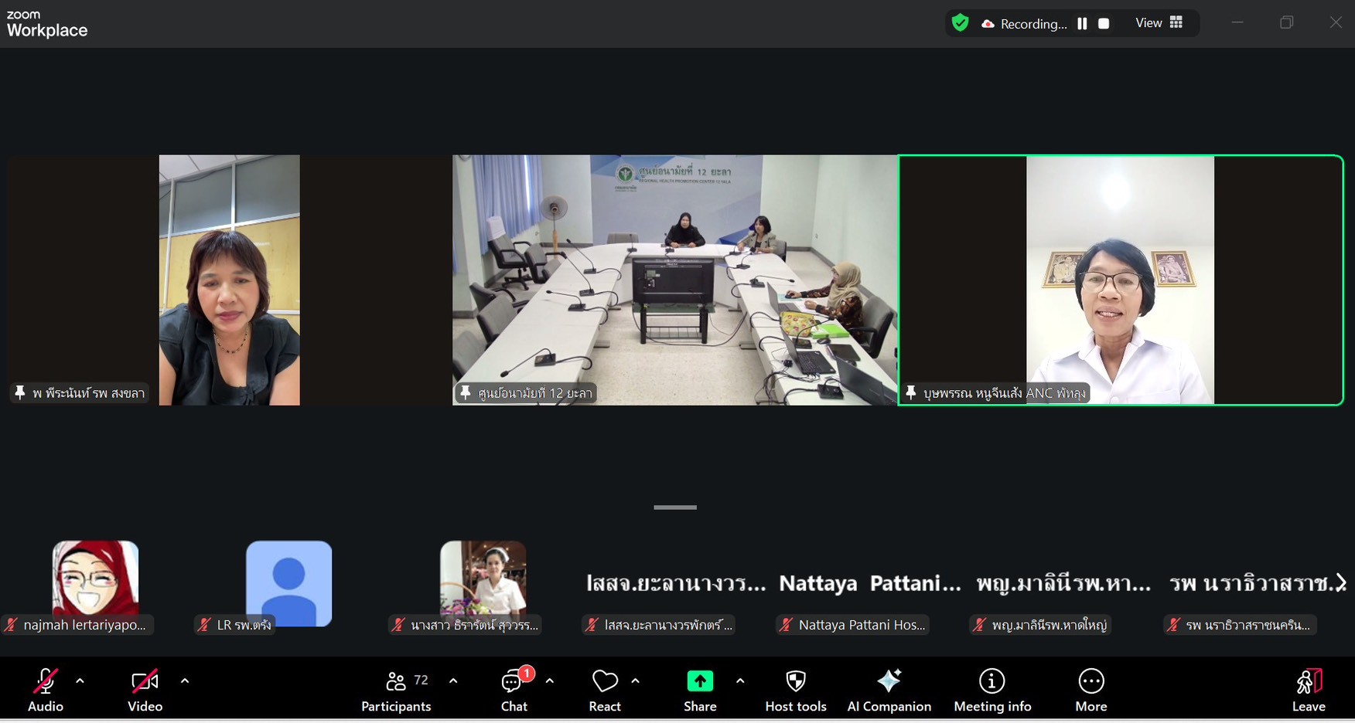Leave the meeting
This screenshot has width=1355, height=723.
coord(1309,690)
